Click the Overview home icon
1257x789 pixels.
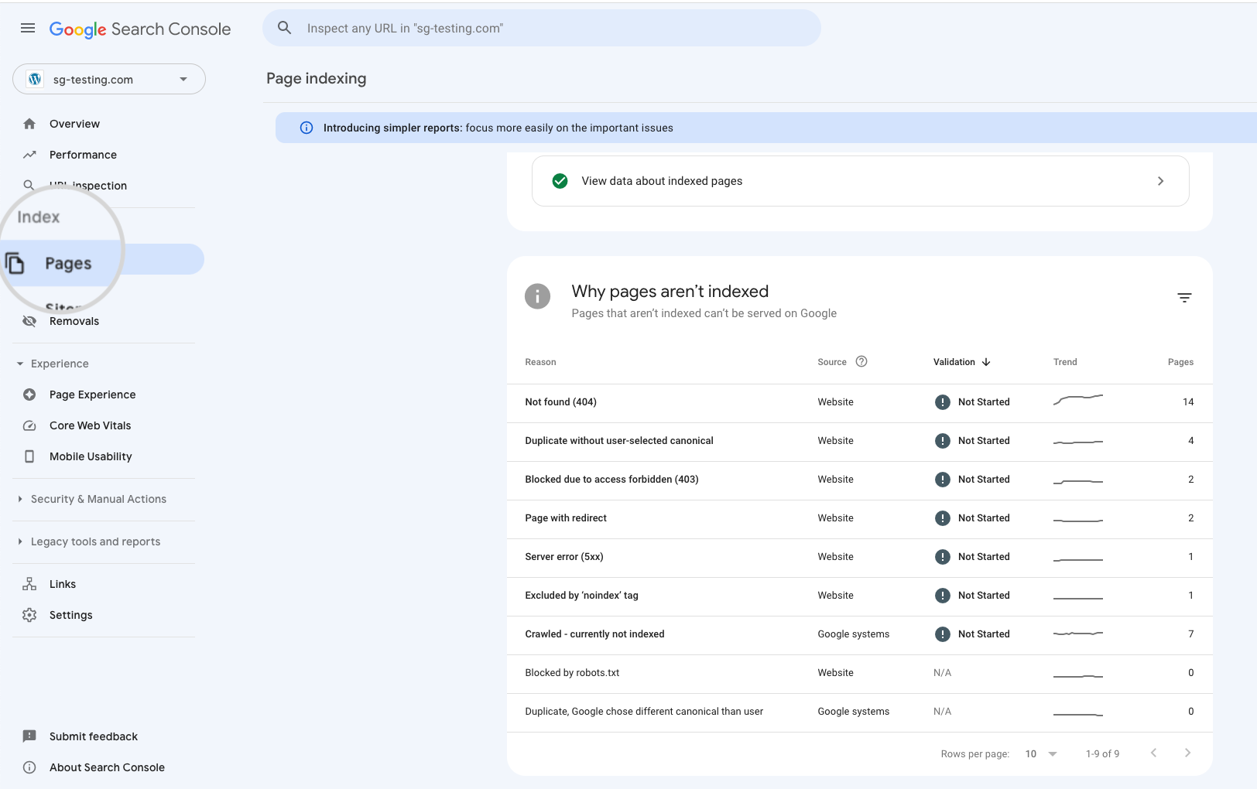[x=29, y=124]
